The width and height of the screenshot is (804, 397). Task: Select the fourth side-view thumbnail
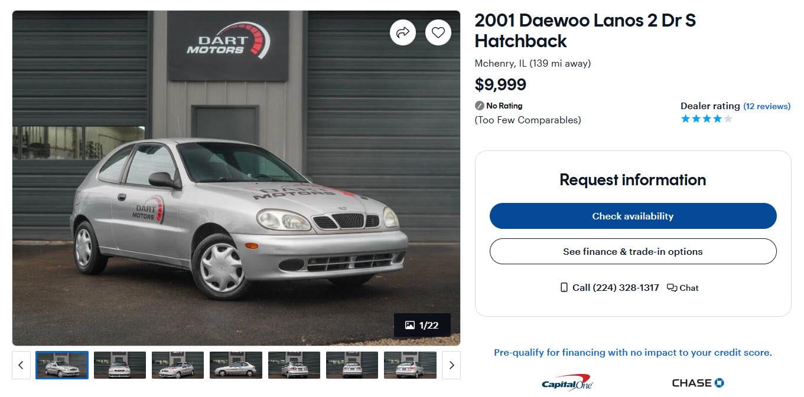coord(236,365)
